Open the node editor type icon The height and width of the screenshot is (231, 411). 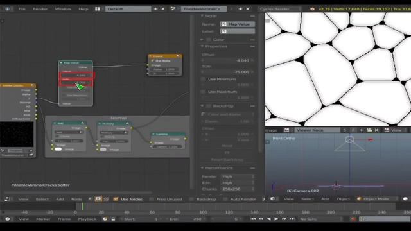[x=7, y=199]
